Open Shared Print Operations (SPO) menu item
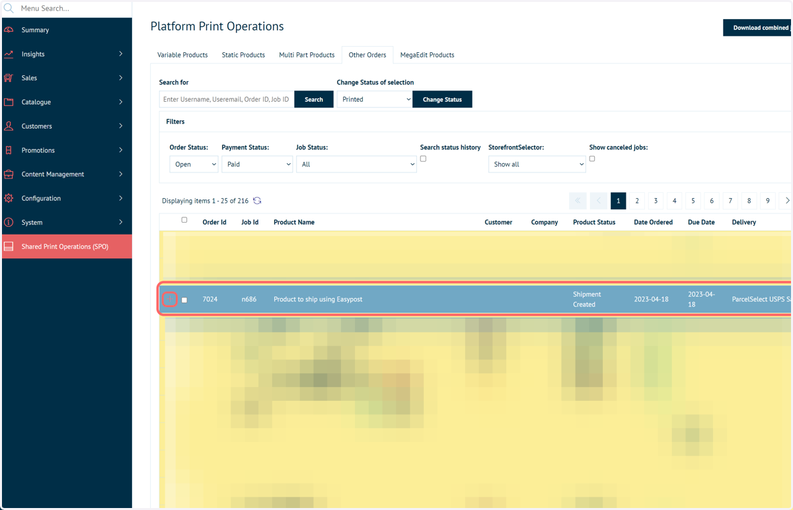 pos(66,246)
